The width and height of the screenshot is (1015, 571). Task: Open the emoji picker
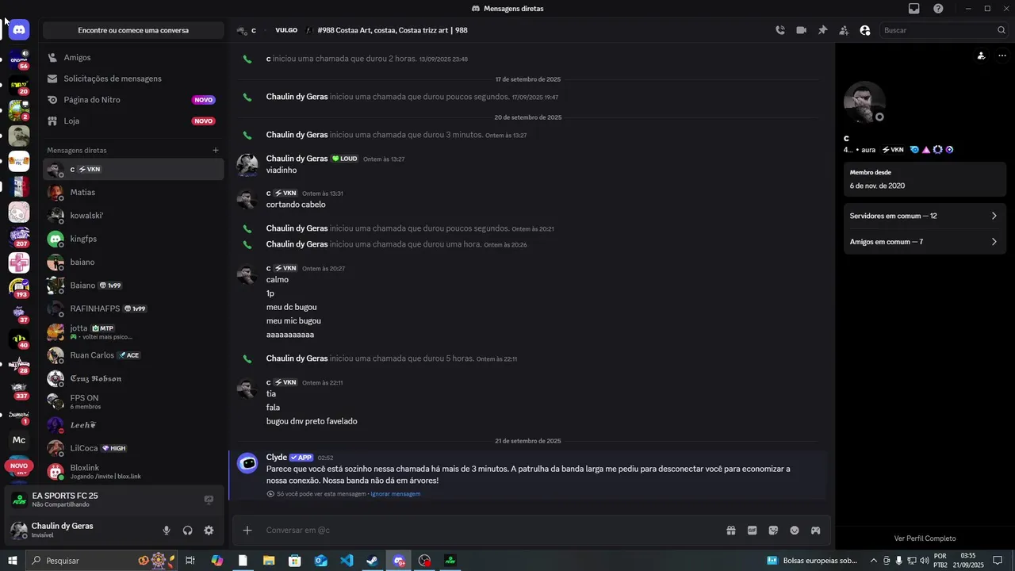(x=795, y=531)
